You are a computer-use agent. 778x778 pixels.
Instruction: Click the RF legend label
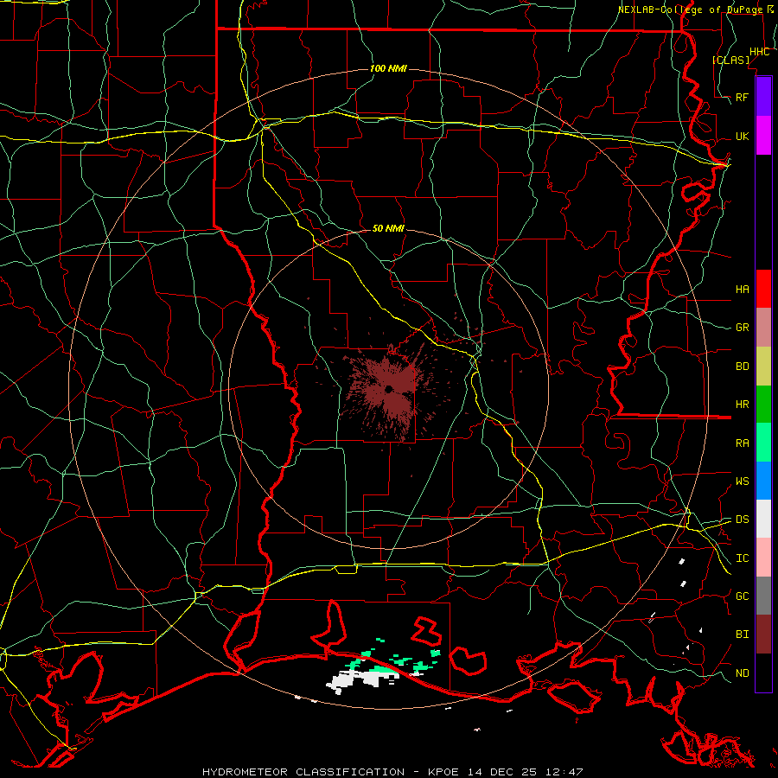click(742, 97)
